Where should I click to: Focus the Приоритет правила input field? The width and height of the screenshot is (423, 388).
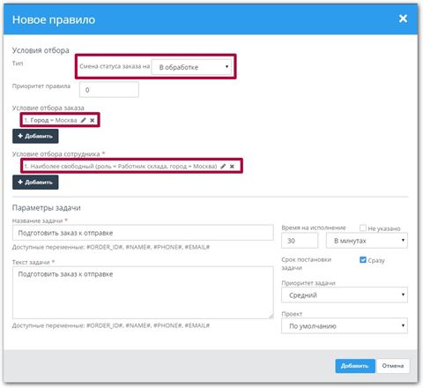click(109, 90)
